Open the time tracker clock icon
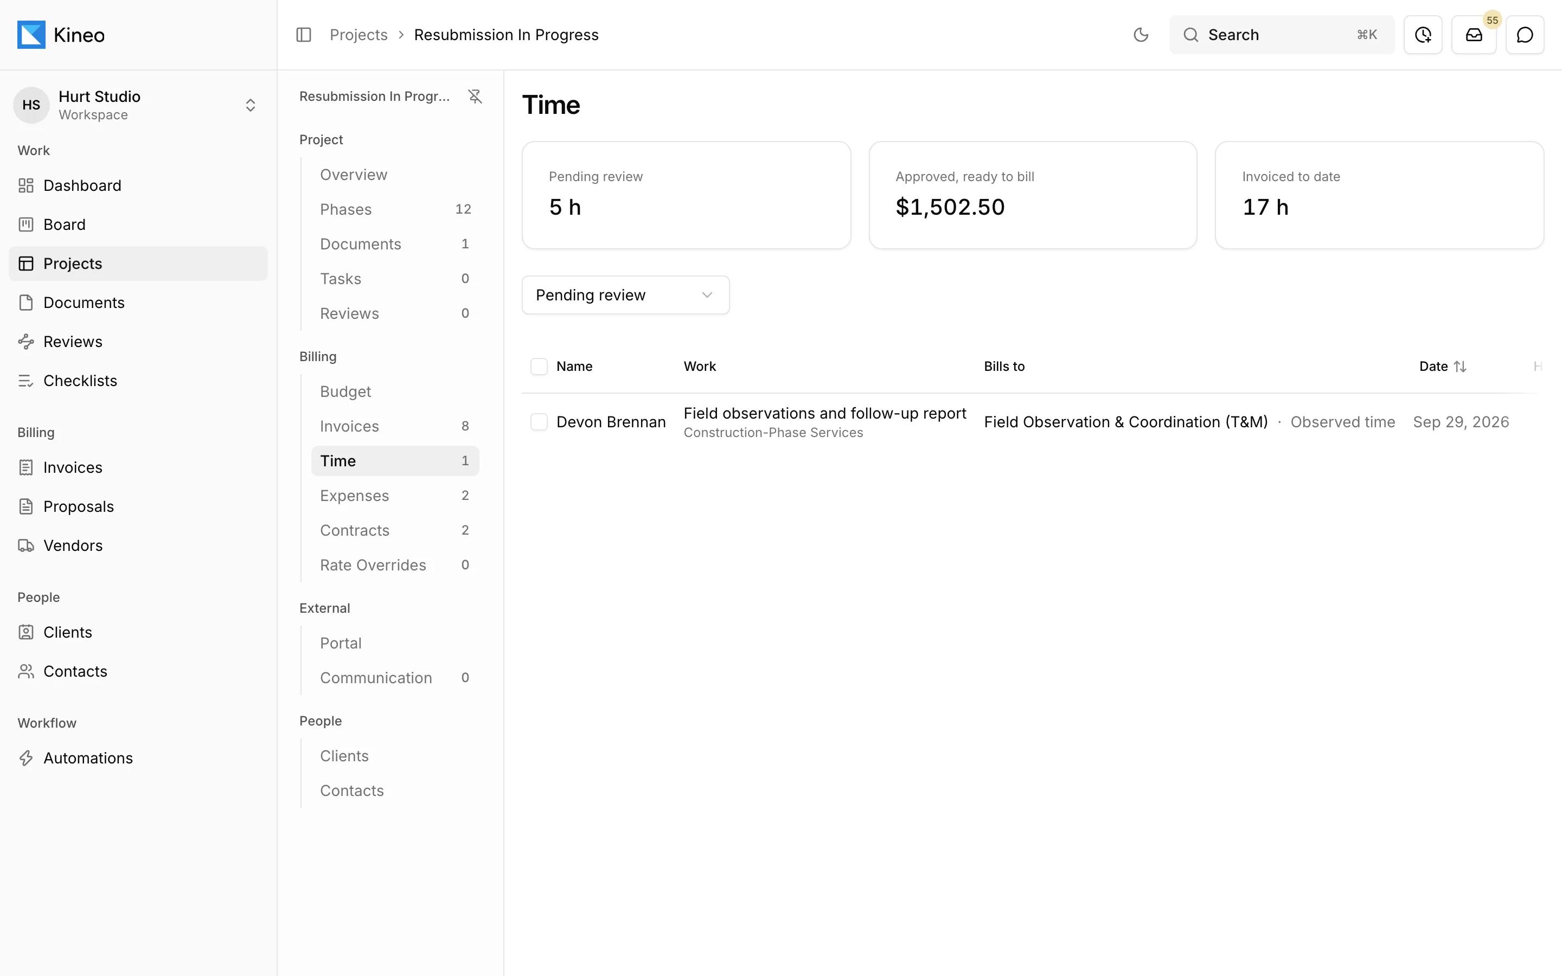The height and width of the screenshot is (976, 1562). coord(1423,35)
